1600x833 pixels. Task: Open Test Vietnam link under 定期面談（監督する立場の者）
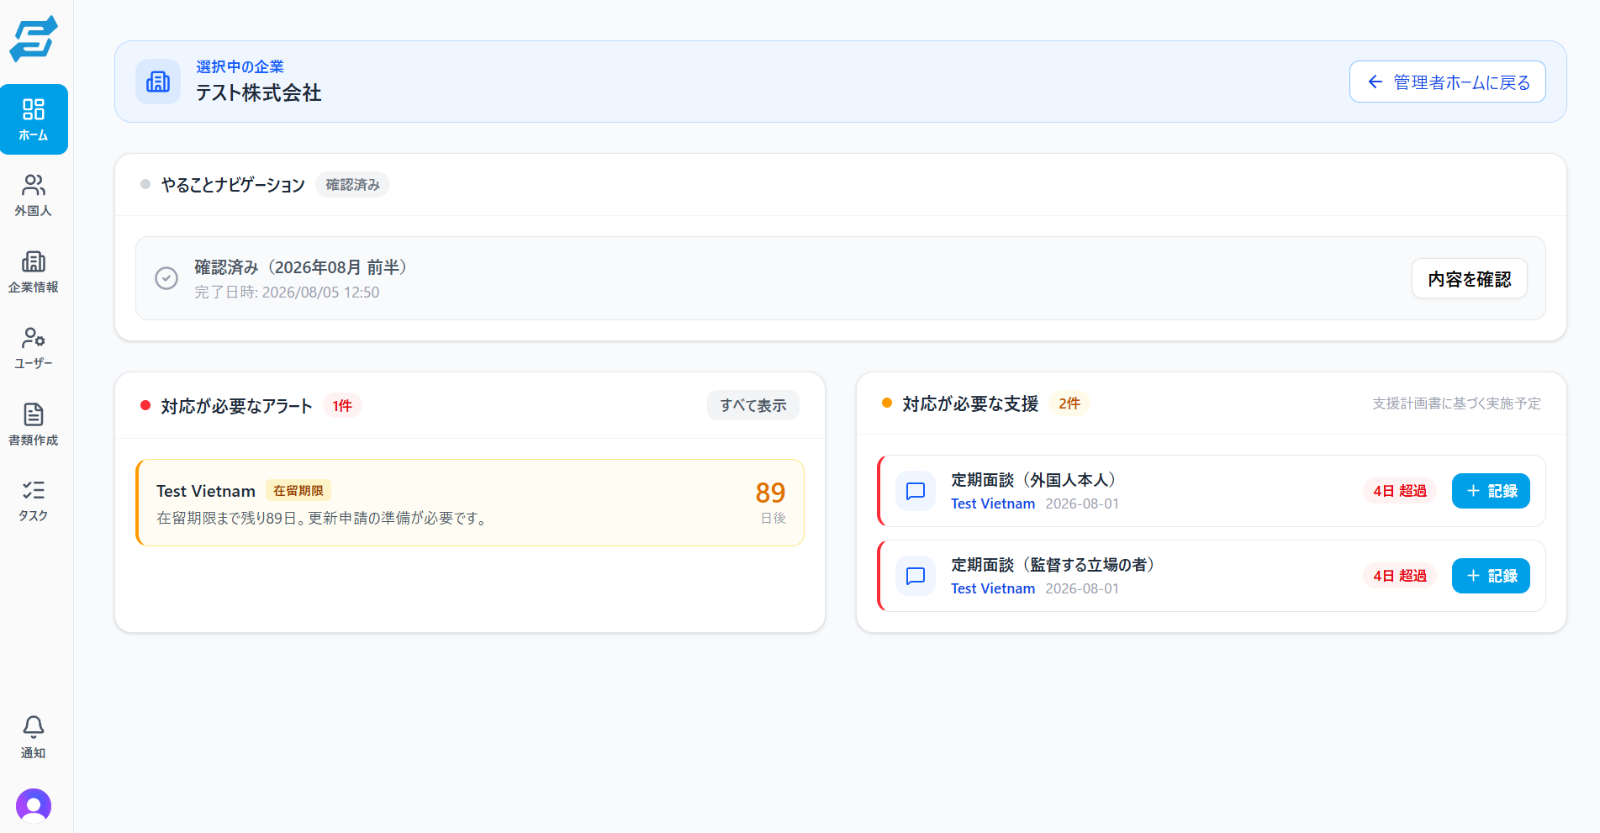pos(993,588)
